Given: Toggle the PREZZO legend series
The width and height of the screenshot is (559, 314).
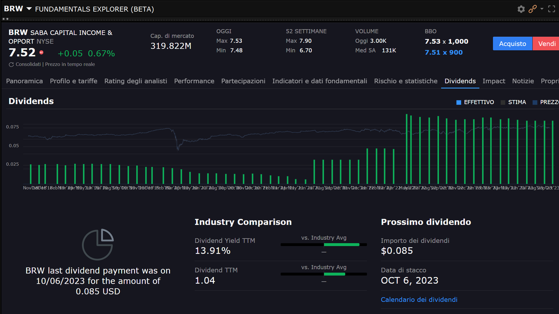Looking at the screenshot, I should coord(545,102).
